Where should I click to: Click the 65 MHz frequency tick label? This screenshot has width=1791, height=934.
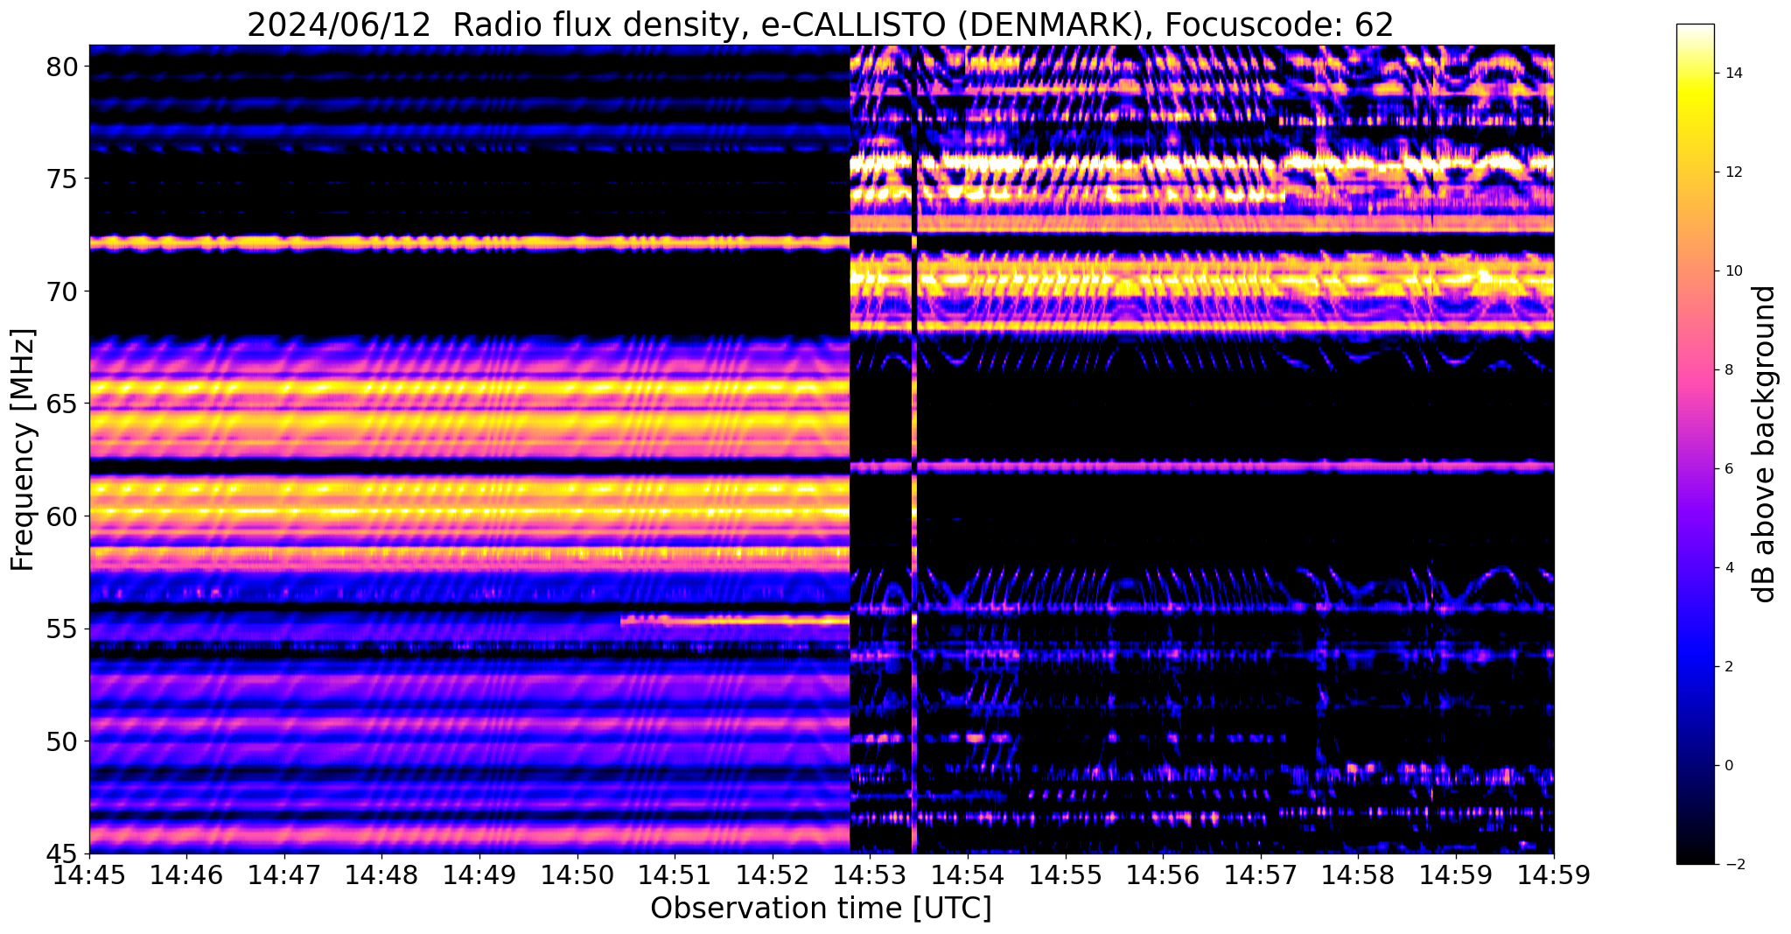tap(60, 404)
